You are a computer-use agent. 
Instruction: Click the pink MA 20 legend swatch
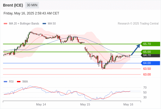[5, 24]
